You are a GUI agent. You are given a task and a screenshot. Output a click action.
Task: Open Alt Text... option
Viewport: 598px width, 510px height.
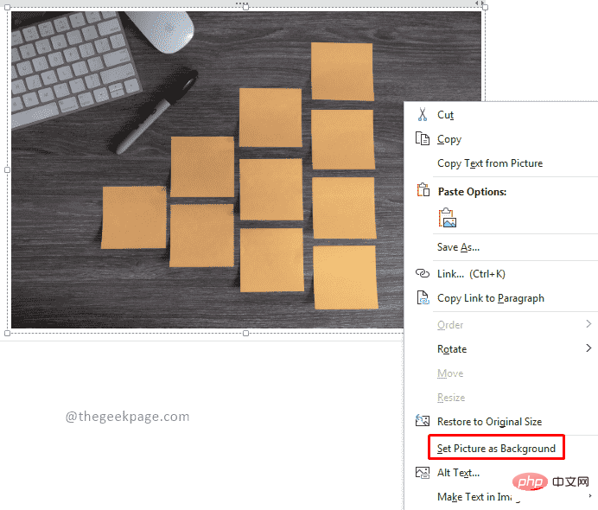(458, 473)
